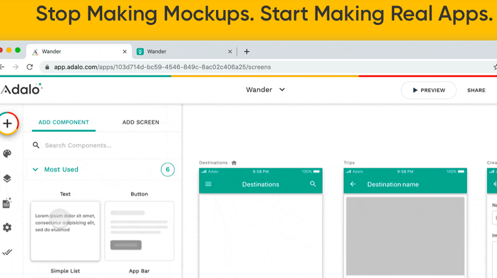Image resolution: width=497 pixels, height=278 pixels.
Task: Open the database icon in sidebar
Action: point(7,203)
